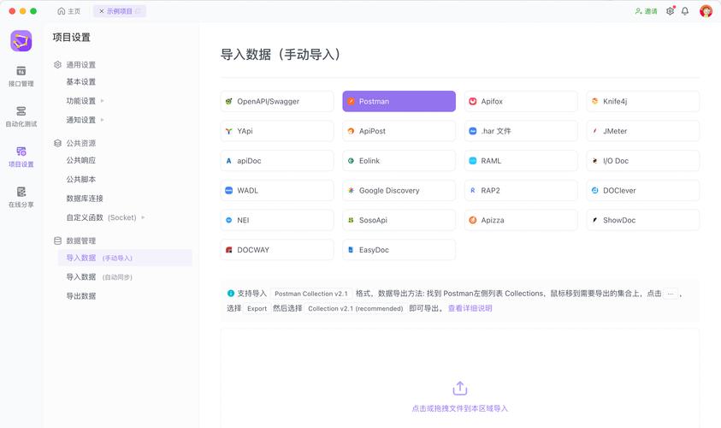This screenshot has width=721, height=428.
Task: Select the JMeter import option
Action: pos(643,131)
